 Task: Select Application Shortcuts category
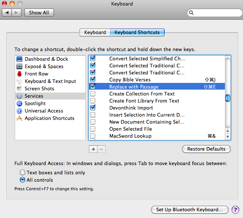point(50,118)
